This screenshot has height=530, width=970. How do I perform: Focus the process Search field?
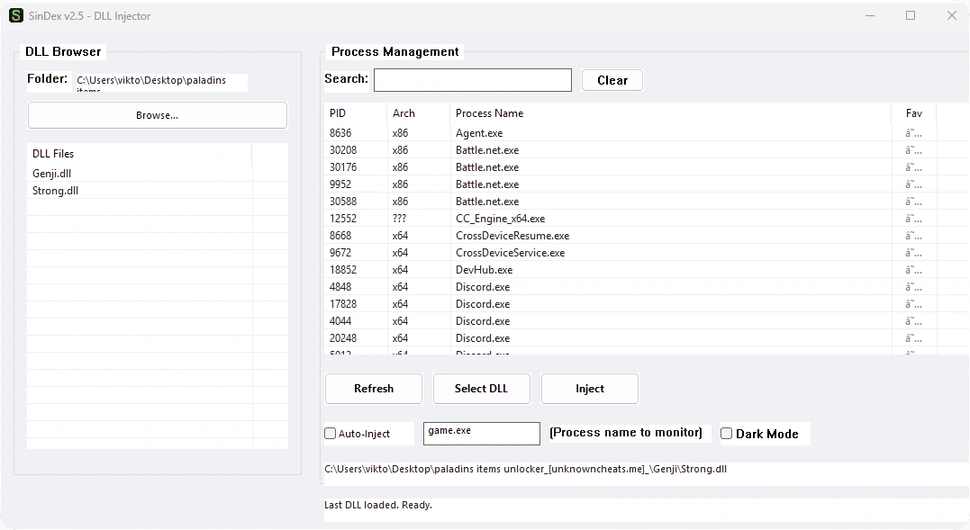pos(473,80)
